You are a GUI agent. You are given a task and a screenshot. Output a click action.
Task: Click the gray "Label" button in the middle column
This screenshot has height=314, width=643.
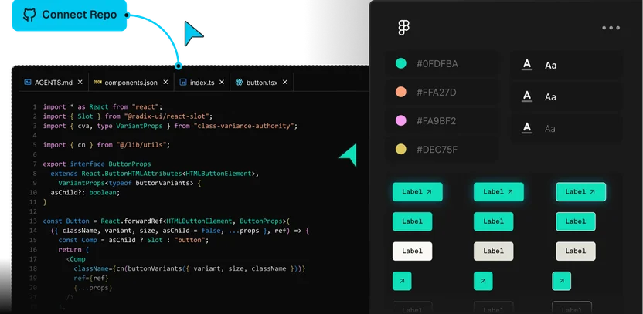(x=493, y=252)
